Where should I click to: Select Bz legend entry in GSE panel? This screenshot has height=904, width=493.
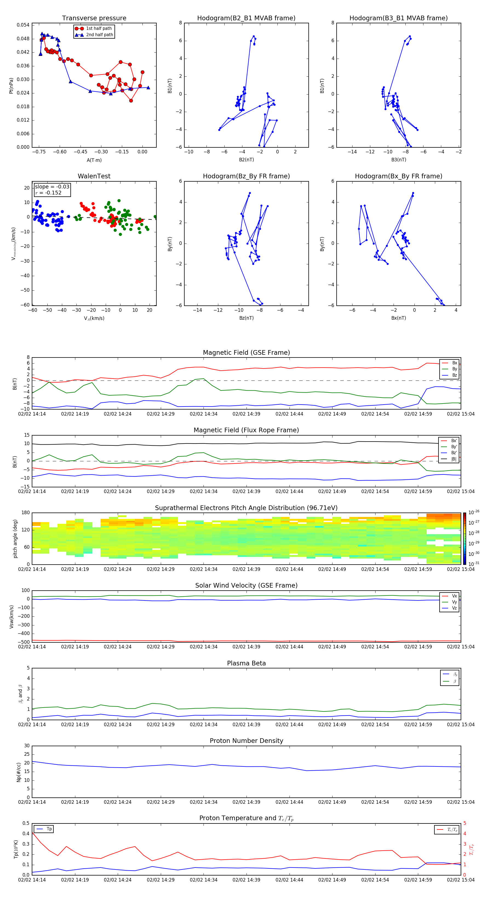450,375
